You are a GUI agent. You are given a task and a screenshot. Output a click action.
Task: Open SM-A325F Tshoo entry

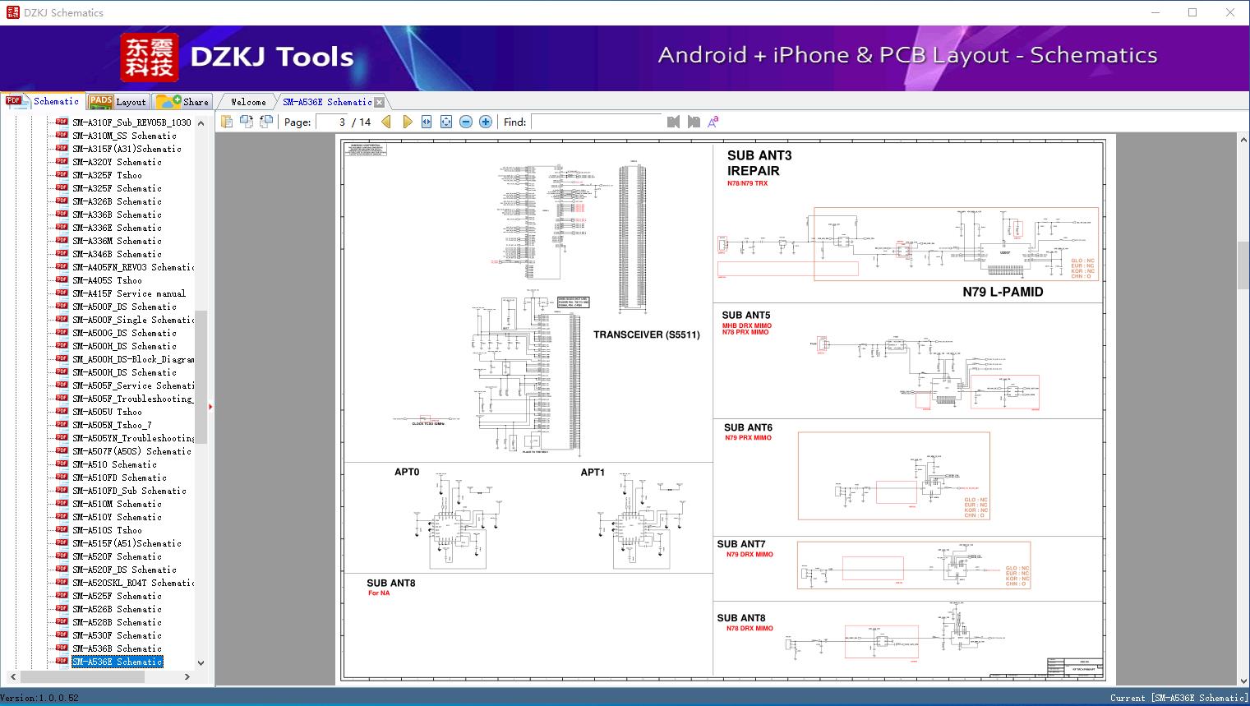[x=107, y=175]
